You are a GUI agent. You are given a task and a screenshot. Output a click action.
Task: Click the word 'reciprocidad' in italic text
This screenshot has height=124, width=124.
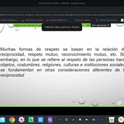point(12,75)
